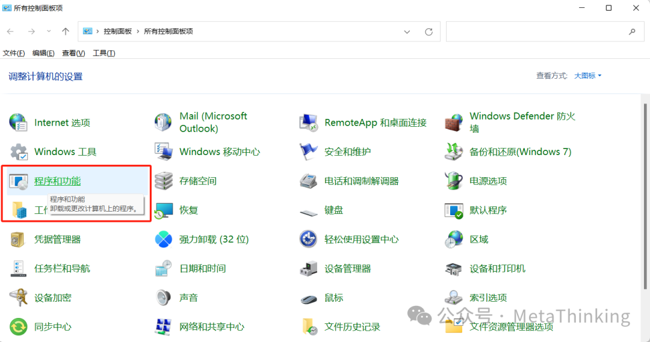Viewport: 650px width, 342px height.
Task: Open the Windows 工具 gear icon
Action: (18, 151)
